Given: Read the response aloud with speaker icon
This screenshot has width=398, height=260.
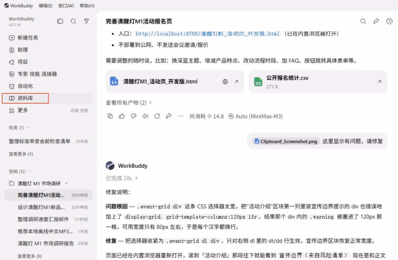Looking at the screenshot, I should point(145,116).
